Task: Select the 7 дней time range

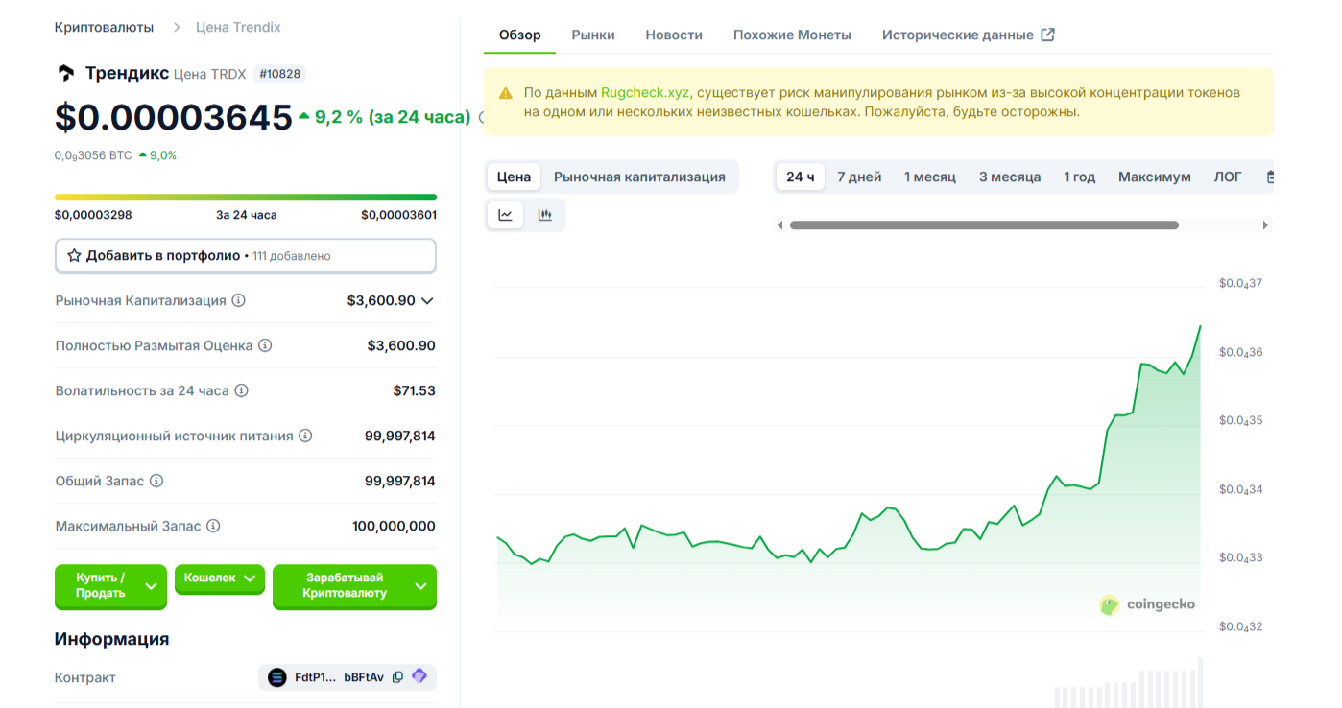Action: (858, 177)
